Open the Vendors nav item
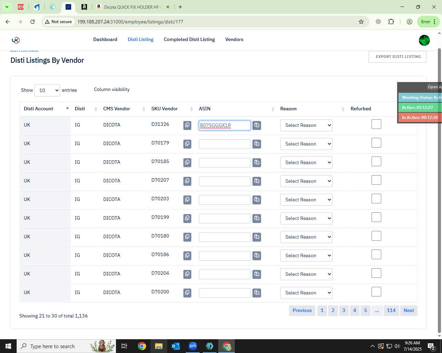Image resolution: width=442 pixels, height=353 pixels. pyautogui.click(x=234, y=39)
